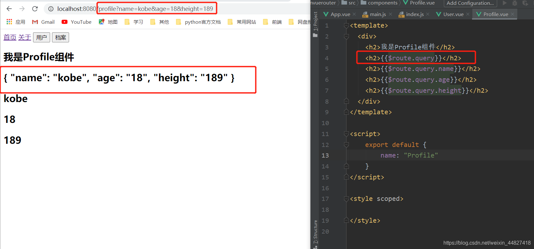Close the User.vue tab
This screenshot has height=249, width=534.
(468, 14)
